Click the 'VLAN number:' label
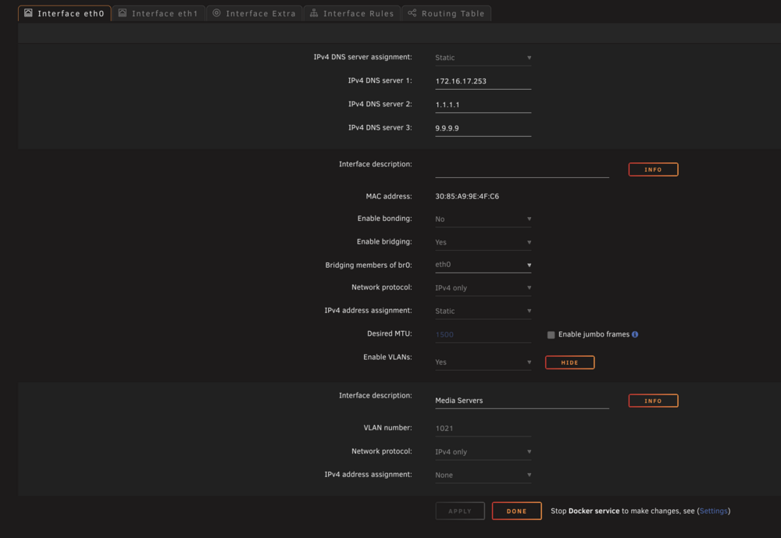This screenshot has width=781, height=538. click(x=388, y=428)
